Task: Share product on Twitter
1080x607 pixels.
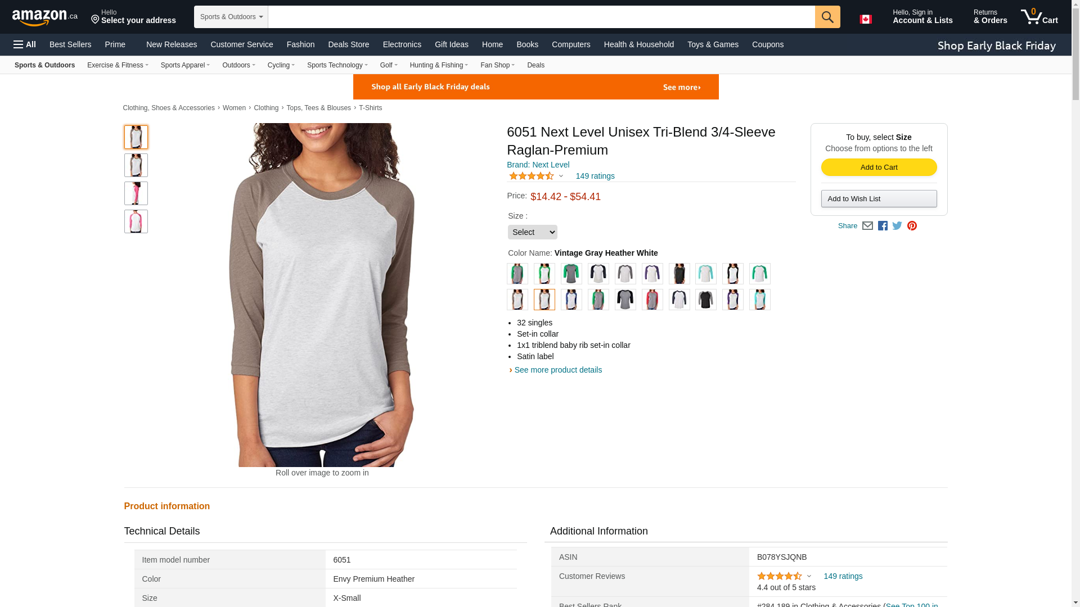Action: tap(897, 226)
